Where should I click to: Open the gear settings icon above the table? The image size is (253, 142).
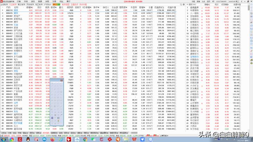pos(184,5)
